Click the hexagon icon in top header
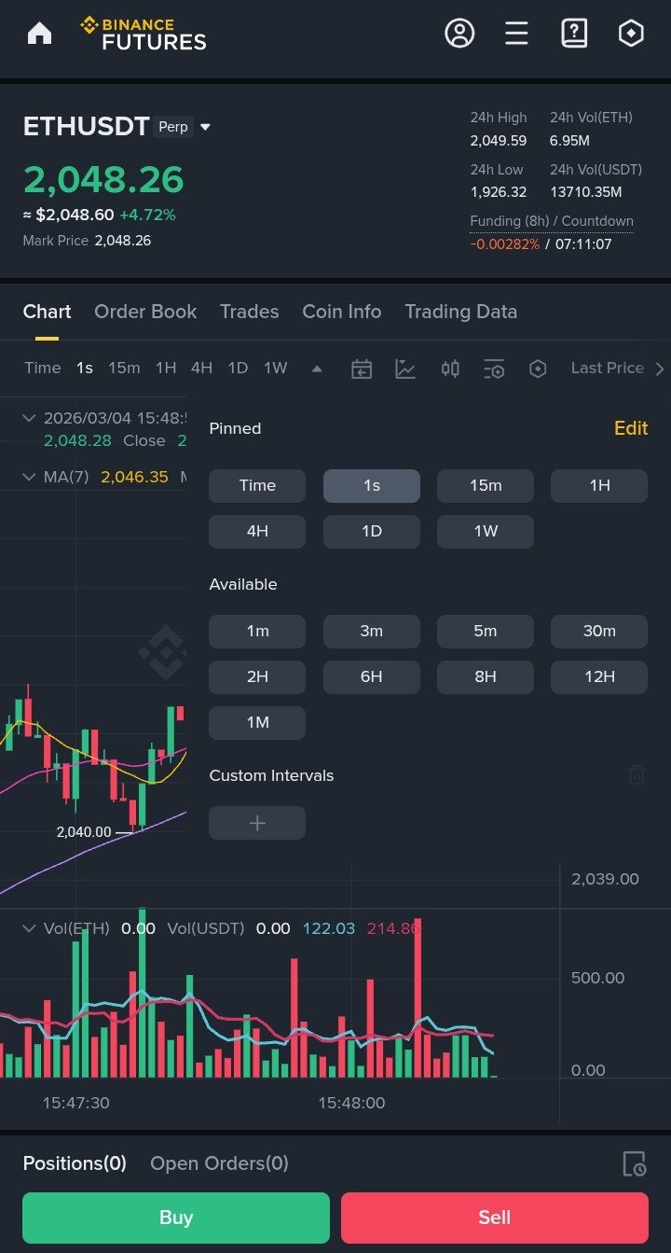 pyautogui.click(x=631, y=34)
